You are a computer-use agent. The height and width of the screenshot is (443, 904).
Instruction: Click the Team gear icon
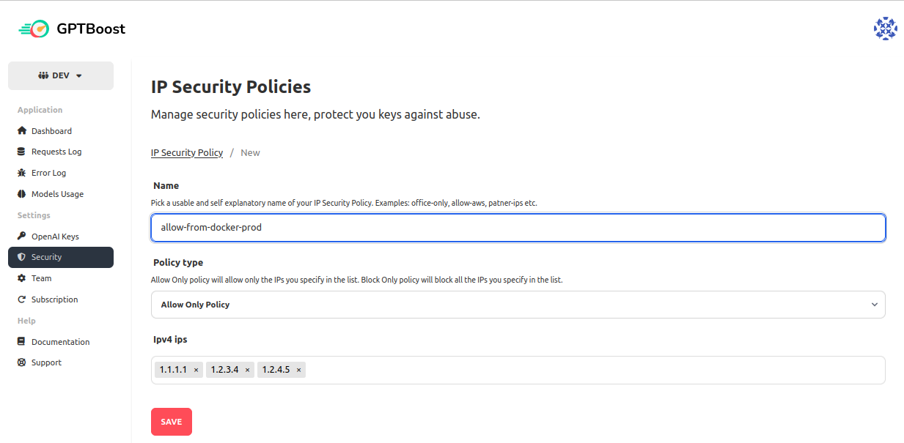[22, 278]
